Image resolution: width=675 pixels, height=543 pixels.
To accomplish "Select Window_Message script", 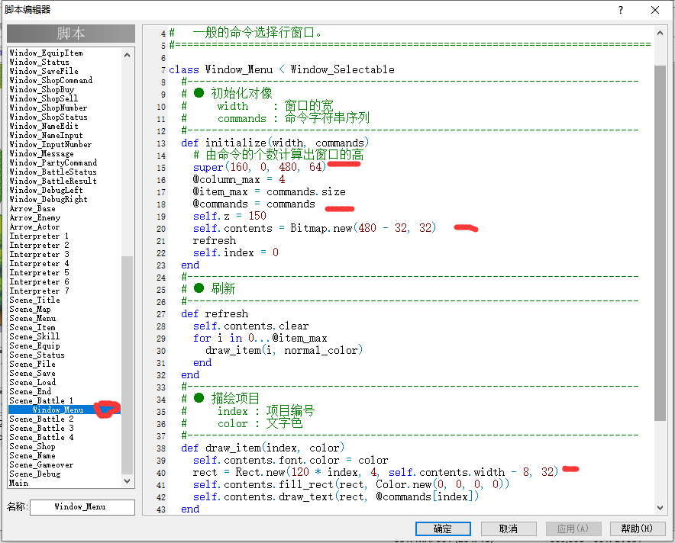I will [x=42, y=153].
